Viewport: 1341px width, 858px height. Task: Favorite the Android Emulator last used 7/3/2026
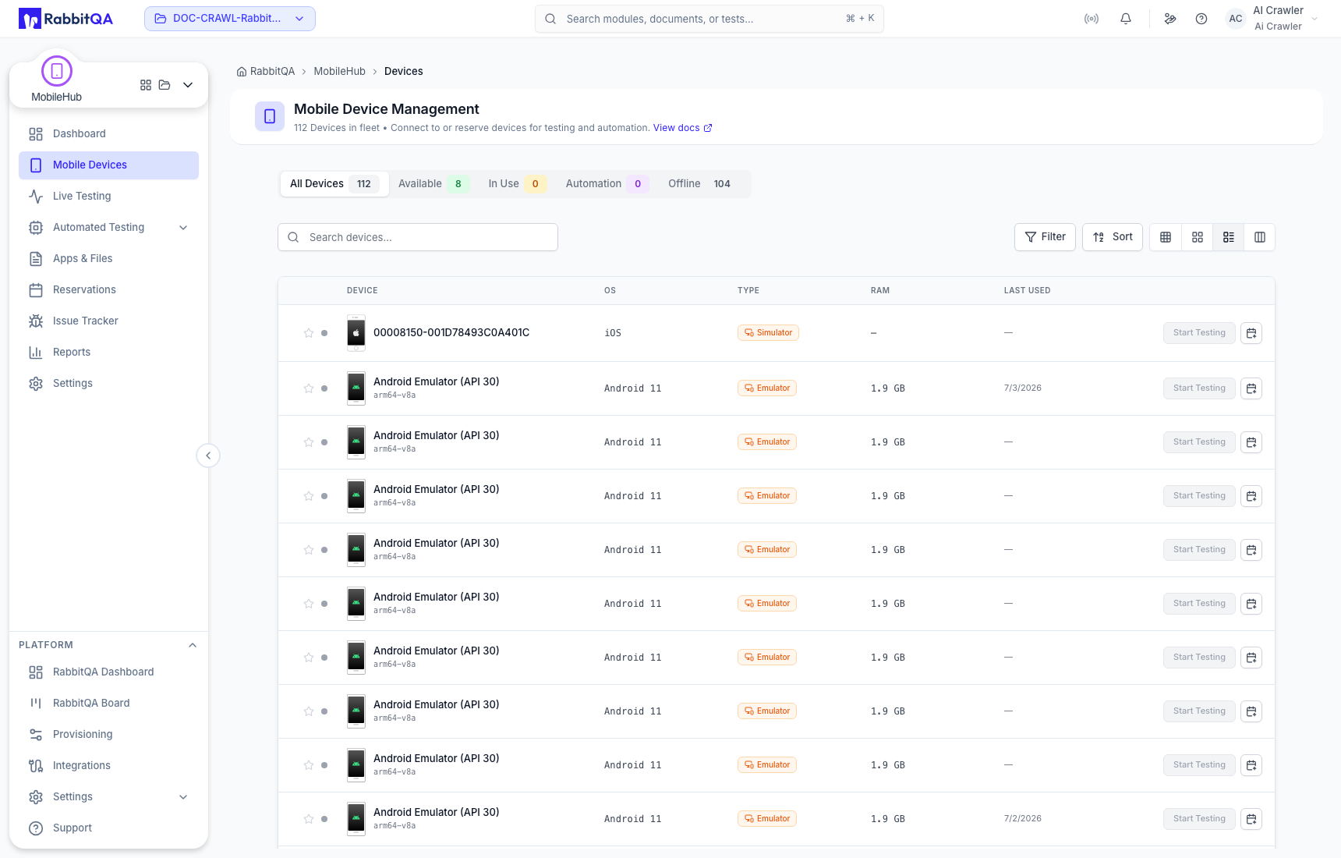(x=309, y=388)
